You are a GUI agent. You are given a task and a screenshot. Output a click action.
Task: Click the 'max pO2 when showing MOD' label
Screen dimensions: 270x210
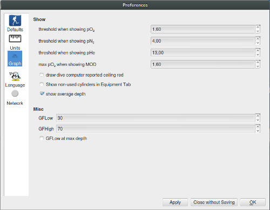tap(67, 64)
